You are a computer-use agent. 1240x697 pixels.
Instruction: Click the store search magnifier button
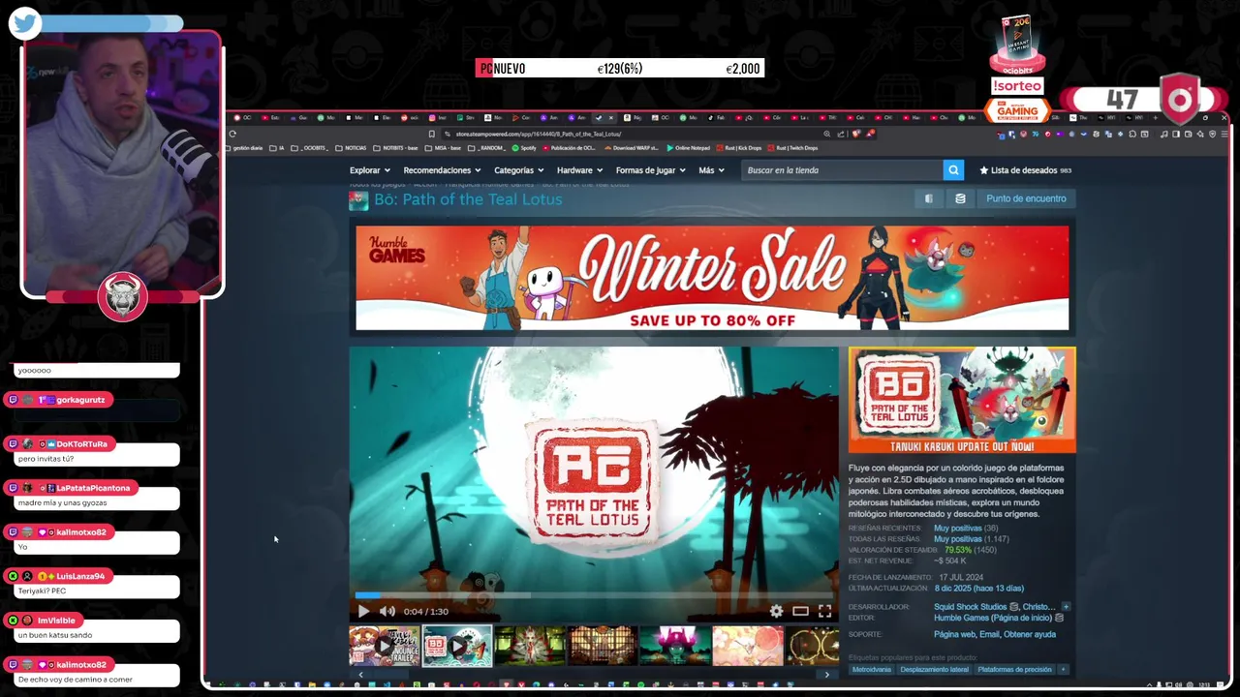tap(953, 170)
